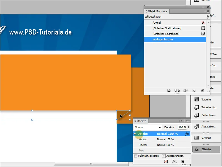This screenshot has height=167, width=222.
Task: Click the top-right selection handle of the frame
Action: tap(130, 110)
